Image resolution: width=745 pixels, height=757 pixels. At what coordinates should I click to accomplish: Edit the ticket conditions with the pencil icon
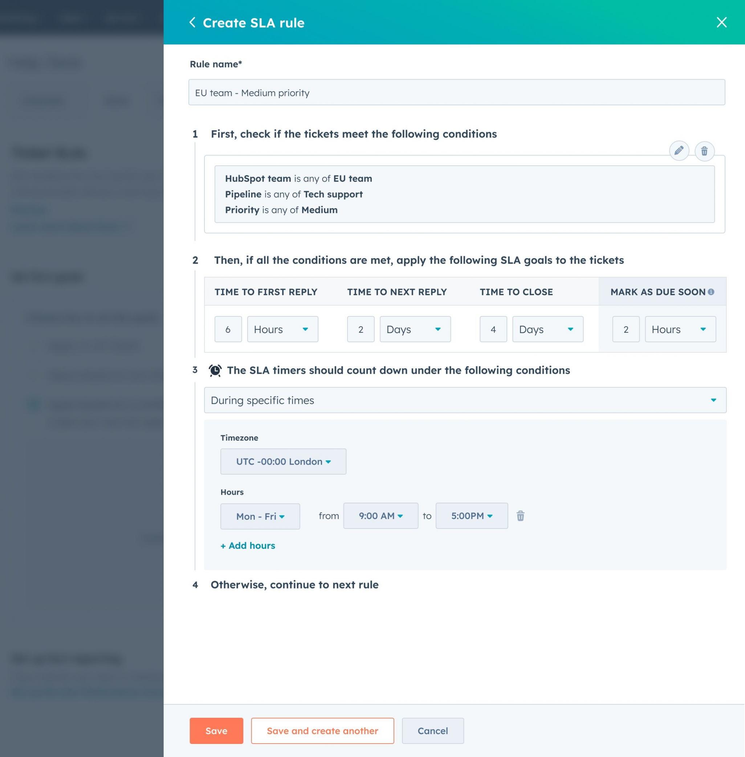click(x=679, y=151)
